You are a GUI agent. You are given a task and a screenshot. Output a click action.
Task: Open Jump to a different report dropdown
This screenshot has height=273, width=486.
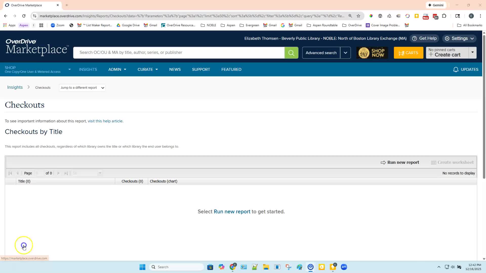click(82, 88)
